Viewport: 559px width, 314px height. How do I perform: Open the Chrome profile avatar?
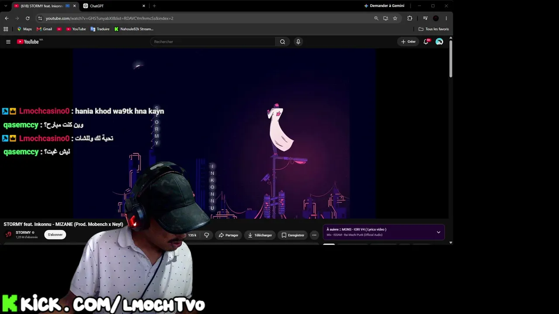pyautogui.click(x=436, y=18)
